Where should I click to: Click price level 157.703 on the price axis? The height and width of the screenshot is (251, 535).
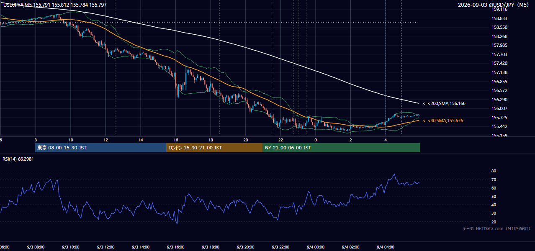pyautogui.click(x=499, y=54)
